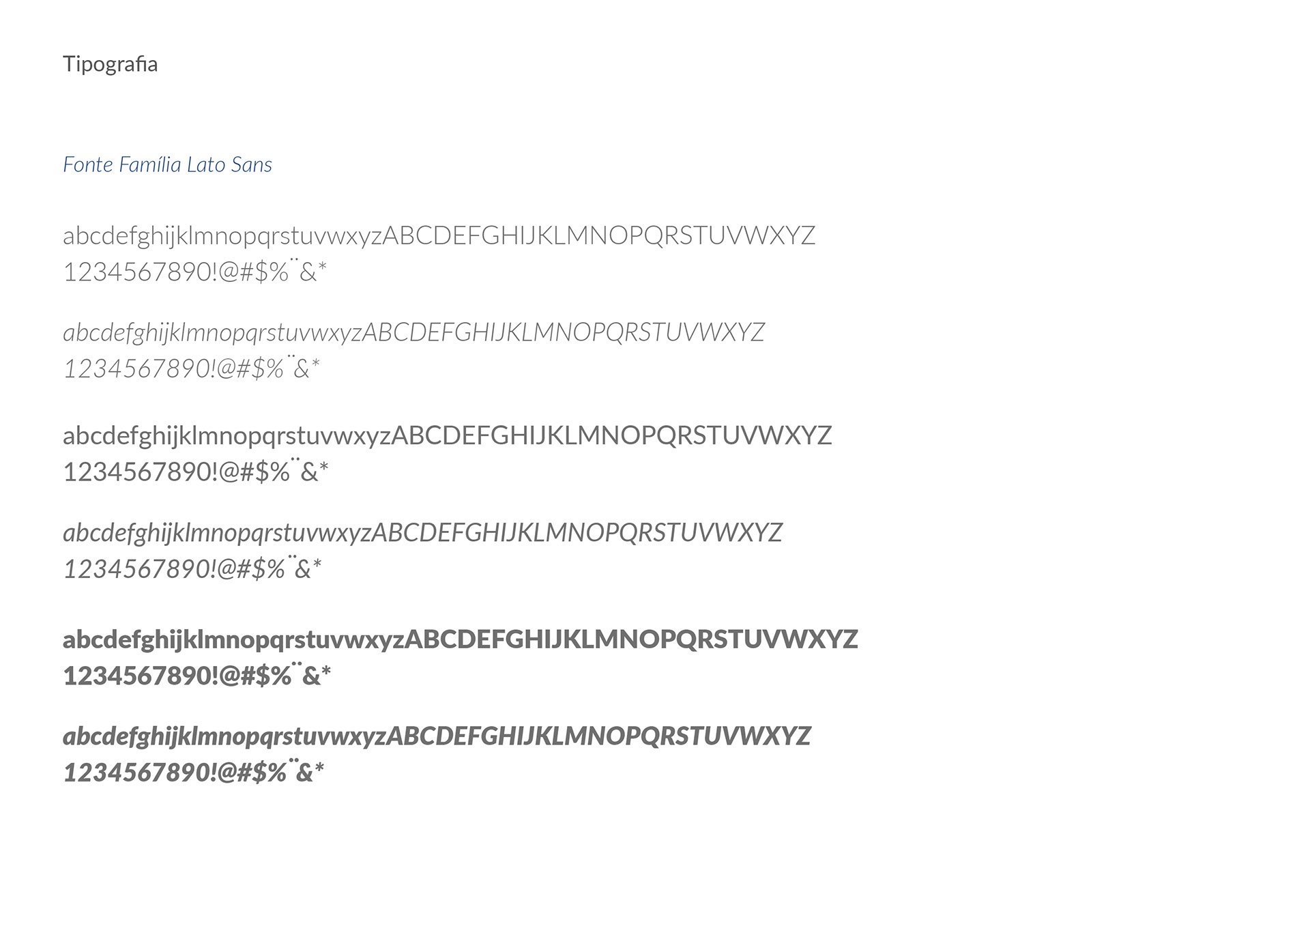Click the lowercase a starting the regular alphabet
1310x926 pixels.
[69, 437]
